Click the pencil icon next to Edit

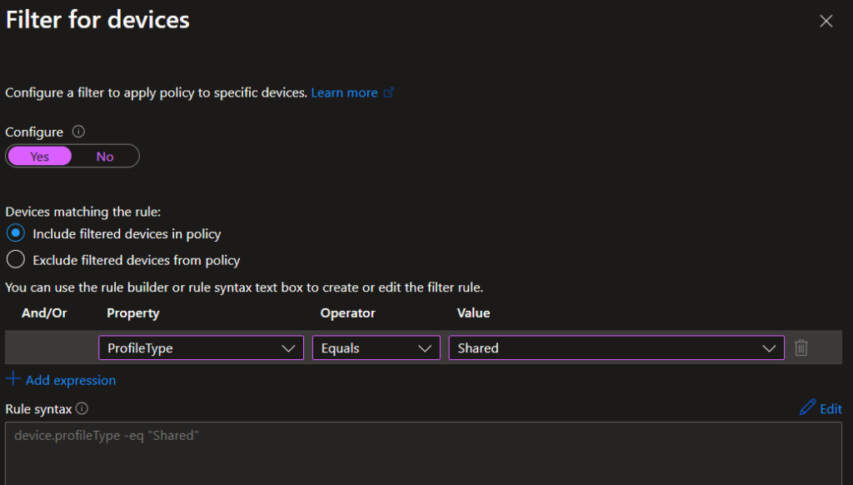coord(806,407)
